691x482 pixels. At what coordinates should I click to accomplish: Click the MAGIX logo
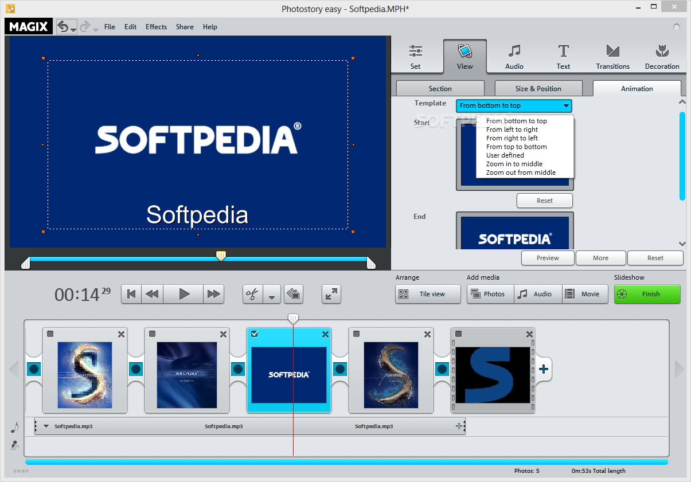[x=29, y=26]
